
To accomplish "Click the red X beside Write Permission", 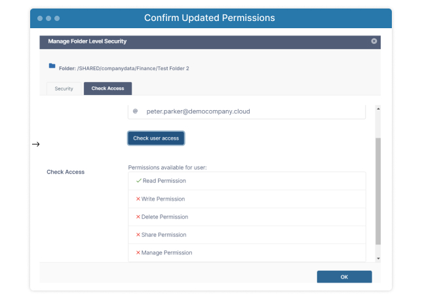I will coord(138,199).
